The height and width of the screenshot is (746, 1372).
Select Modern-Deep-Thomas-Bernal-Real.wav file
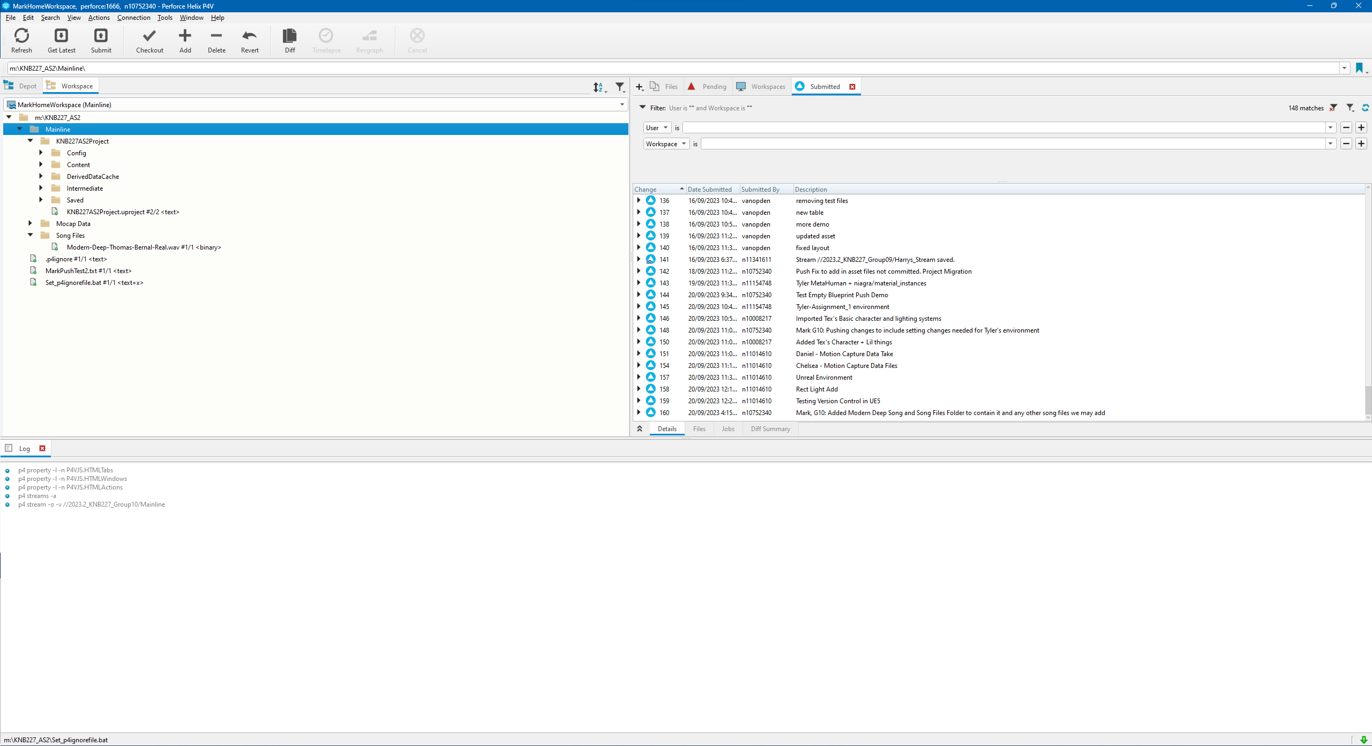tap(144, 247)
